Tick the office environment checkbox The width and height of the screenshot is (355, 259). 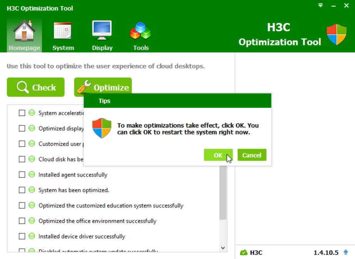pyautogui.click(x=22, y=221)
